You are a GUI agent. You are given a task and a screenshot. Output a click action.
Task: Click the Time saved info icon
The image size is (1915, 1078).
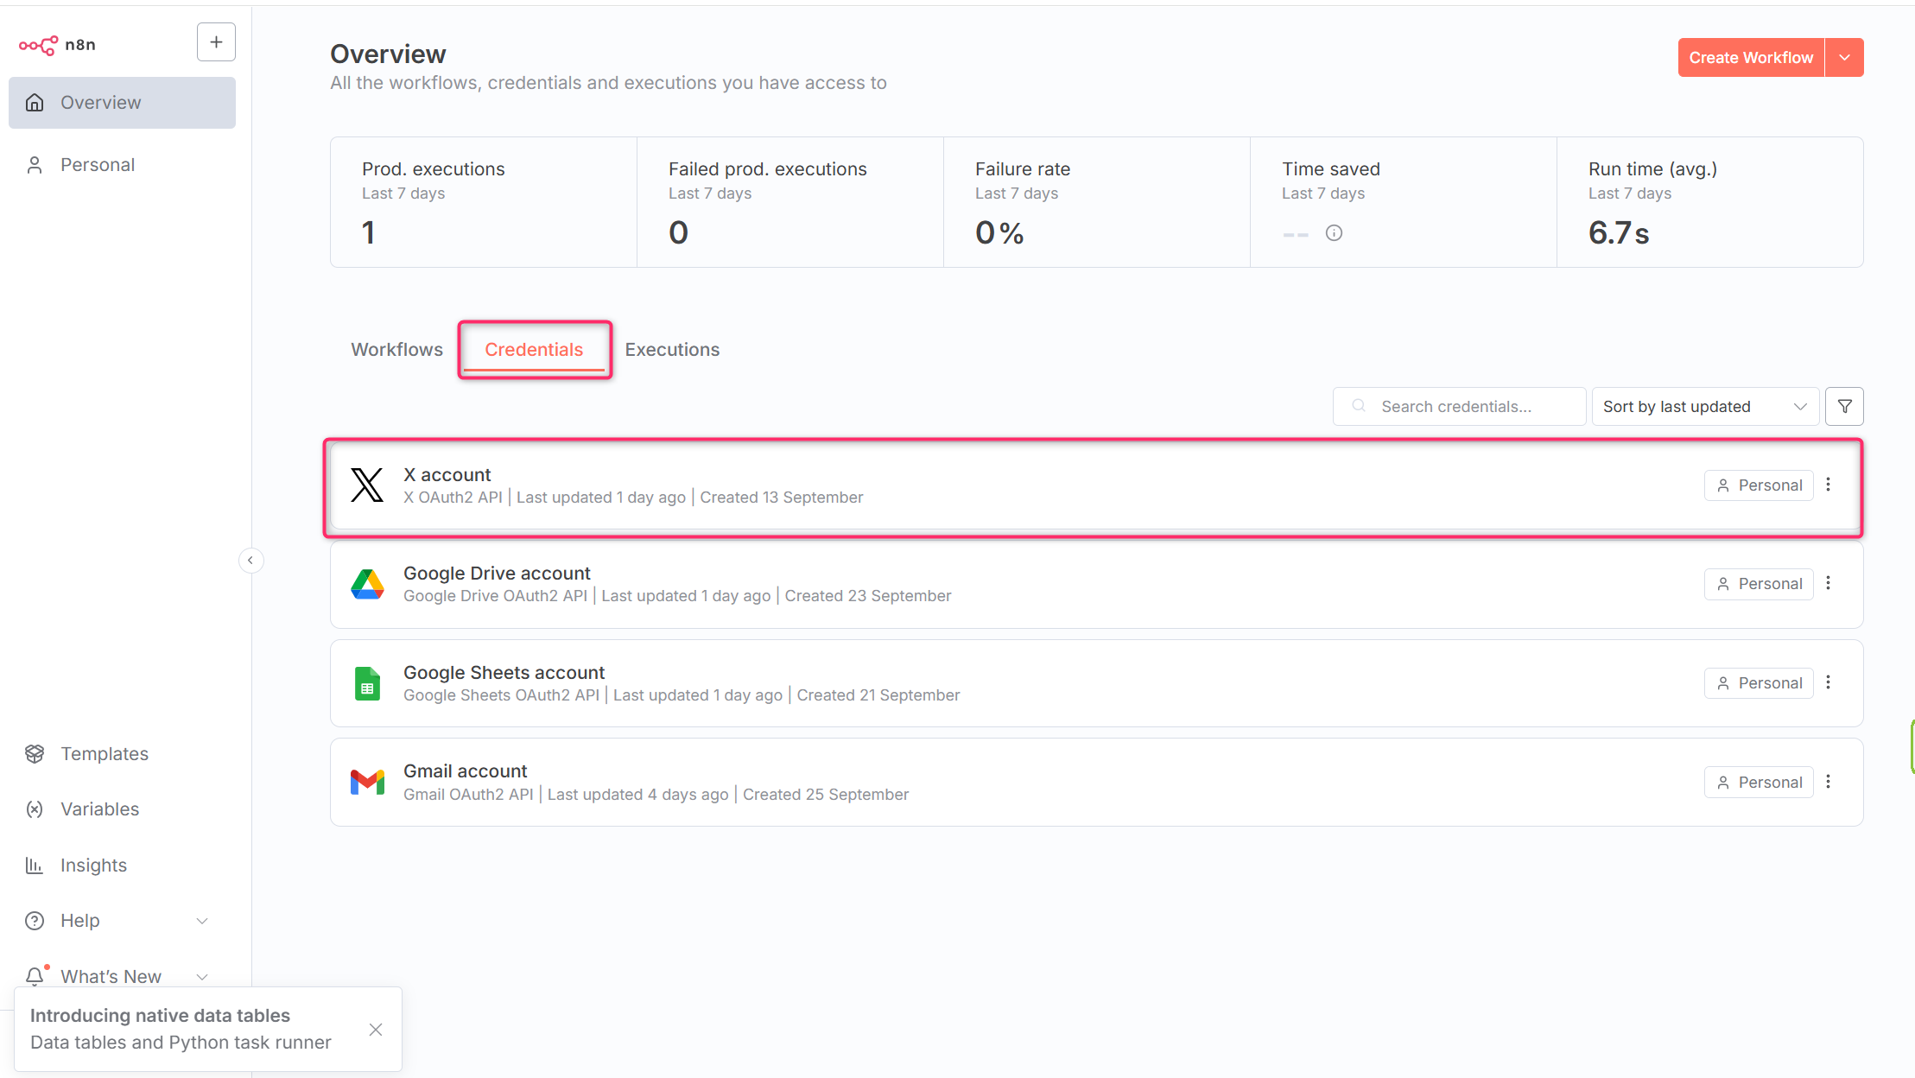point(1334,233)
